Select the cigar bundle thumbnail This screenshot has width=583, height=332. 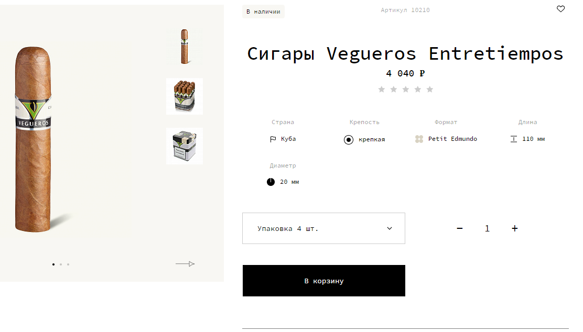pyautogui.click(x=185, y=96)
